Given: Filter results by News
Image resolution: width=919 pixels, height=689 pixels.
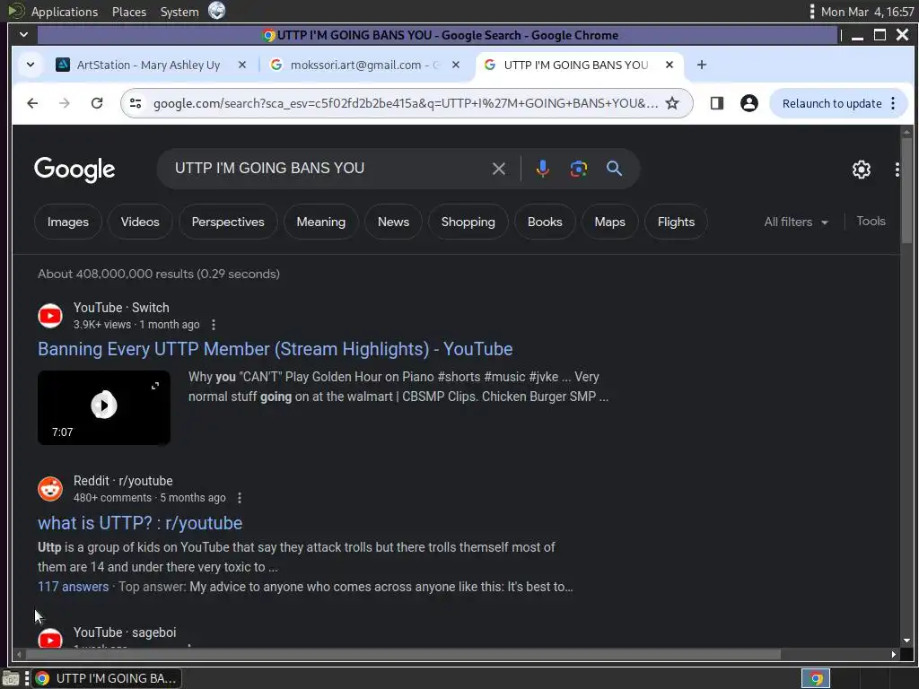Looking at the screenshot, I should [x=393, y=222].
